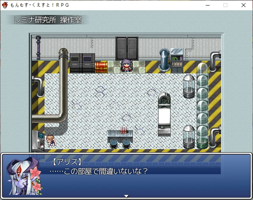This screenshot has width=253, height=200.
Task: Click the dark double door
Action: [127, 49]
